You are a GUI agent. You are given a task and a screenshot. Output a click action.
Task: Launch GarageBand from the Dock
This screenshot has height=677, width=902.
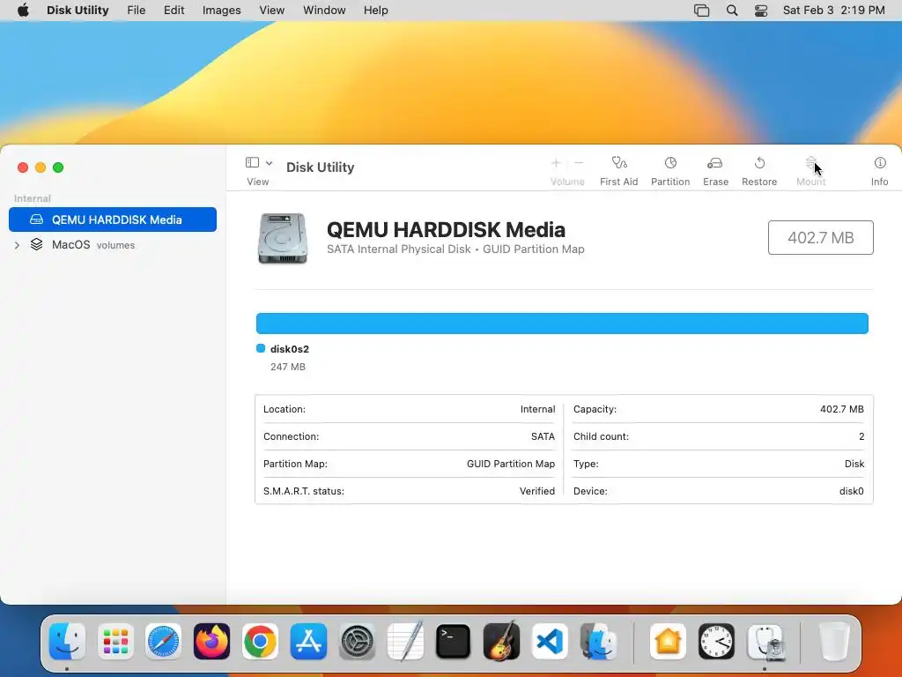click(x=501, y=641)
